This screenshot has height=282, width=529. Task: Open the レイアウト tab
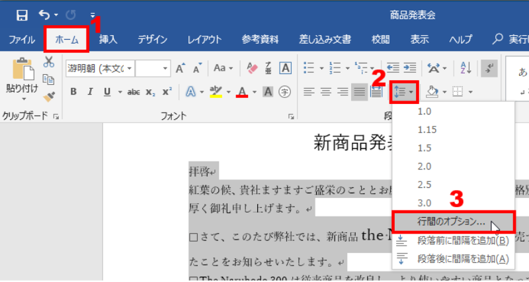[204, 40]
